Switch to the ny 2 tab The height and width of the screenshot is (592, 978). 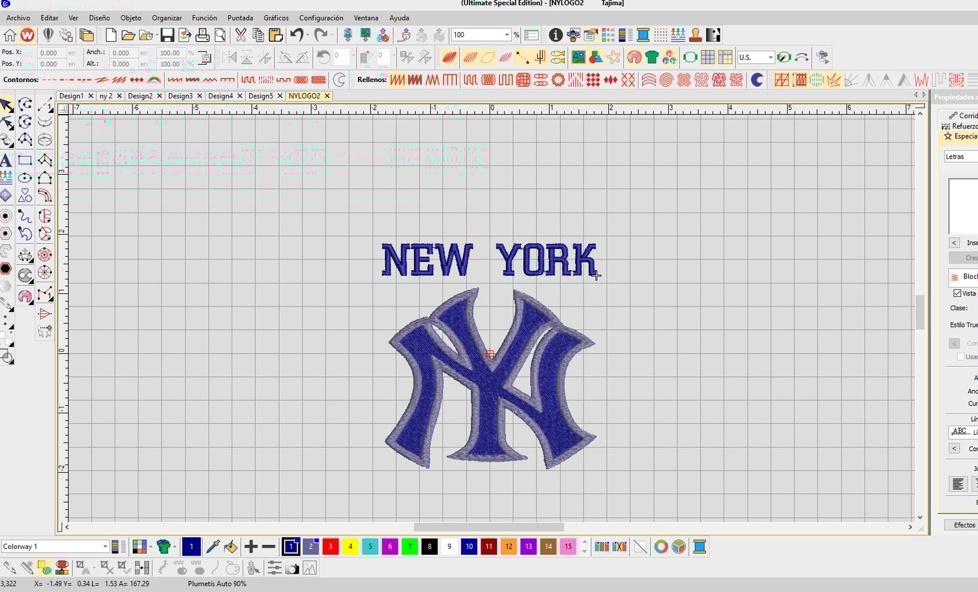[106, 96]
